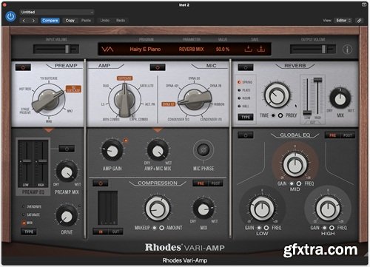Click the link chain icon in header
The image size is (370, 267).
tap(359, 21)
